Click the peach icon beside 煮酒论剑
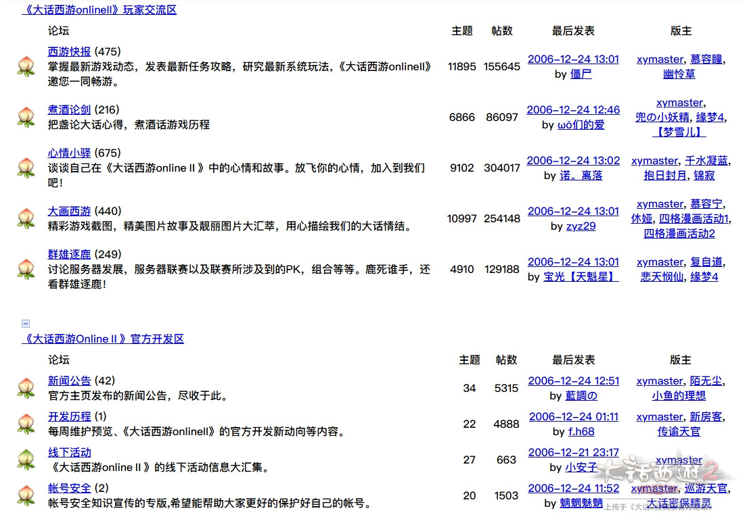Viewport: 747px width, 521px height. tap(26, 117)
